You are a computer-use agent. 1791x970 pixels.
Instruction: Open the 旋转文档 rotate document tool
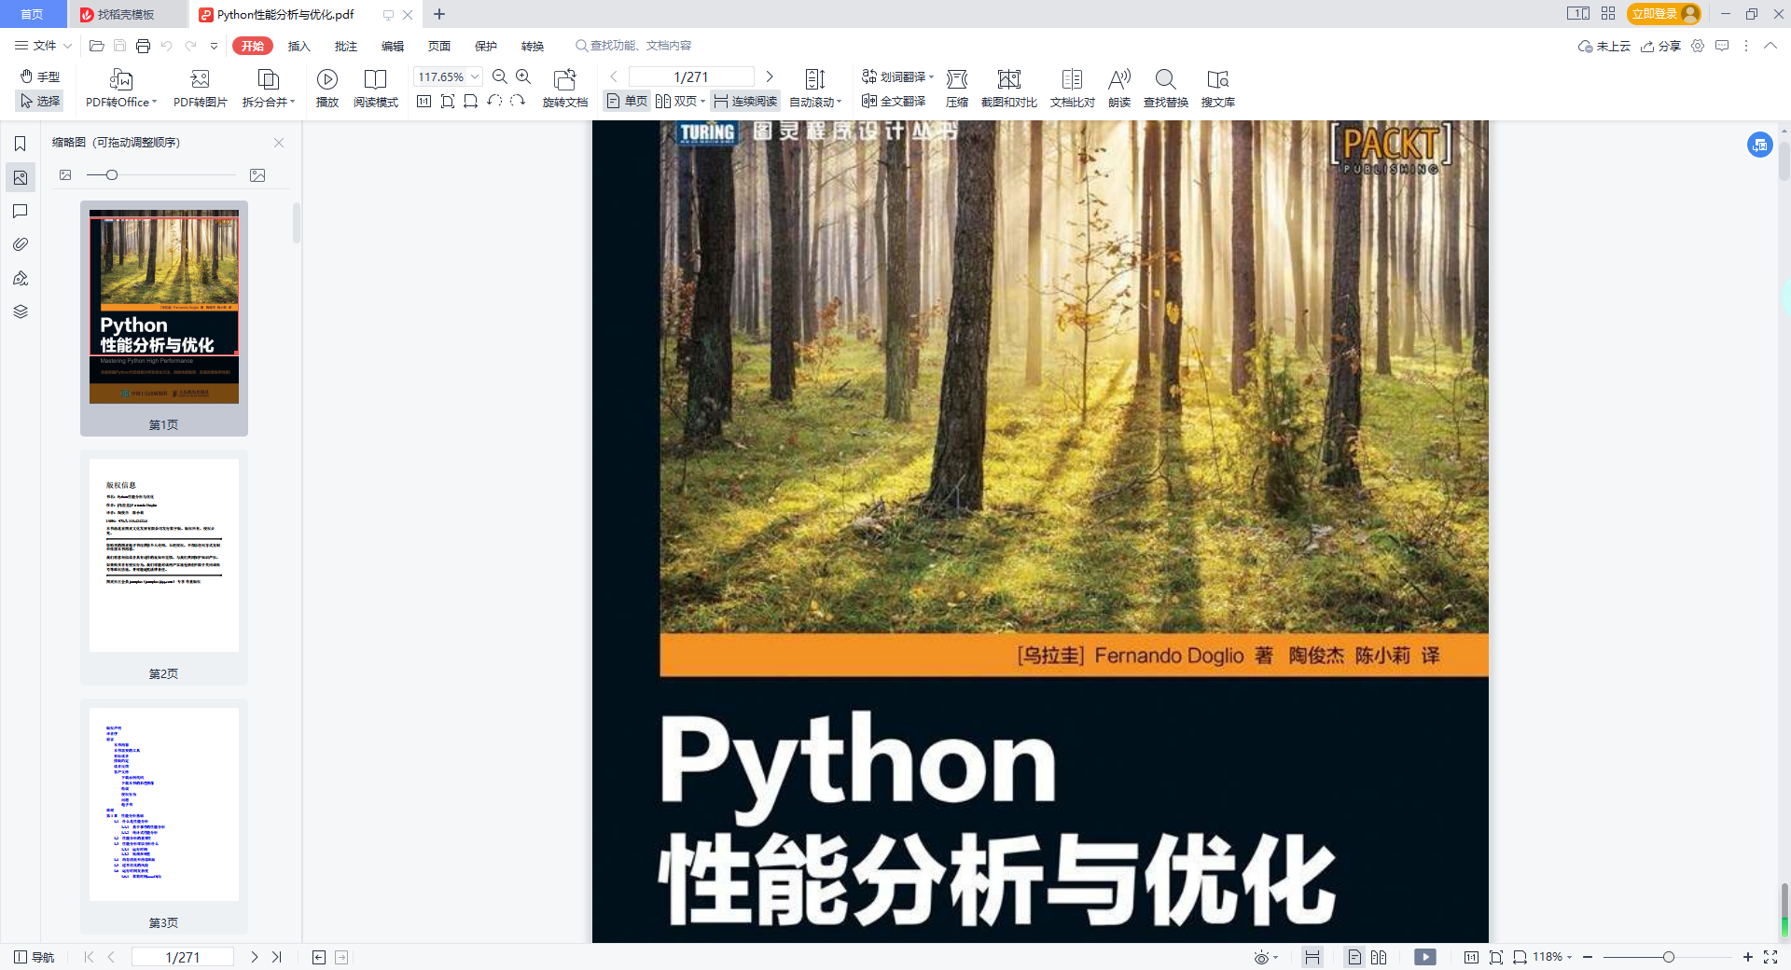(564, 80)
